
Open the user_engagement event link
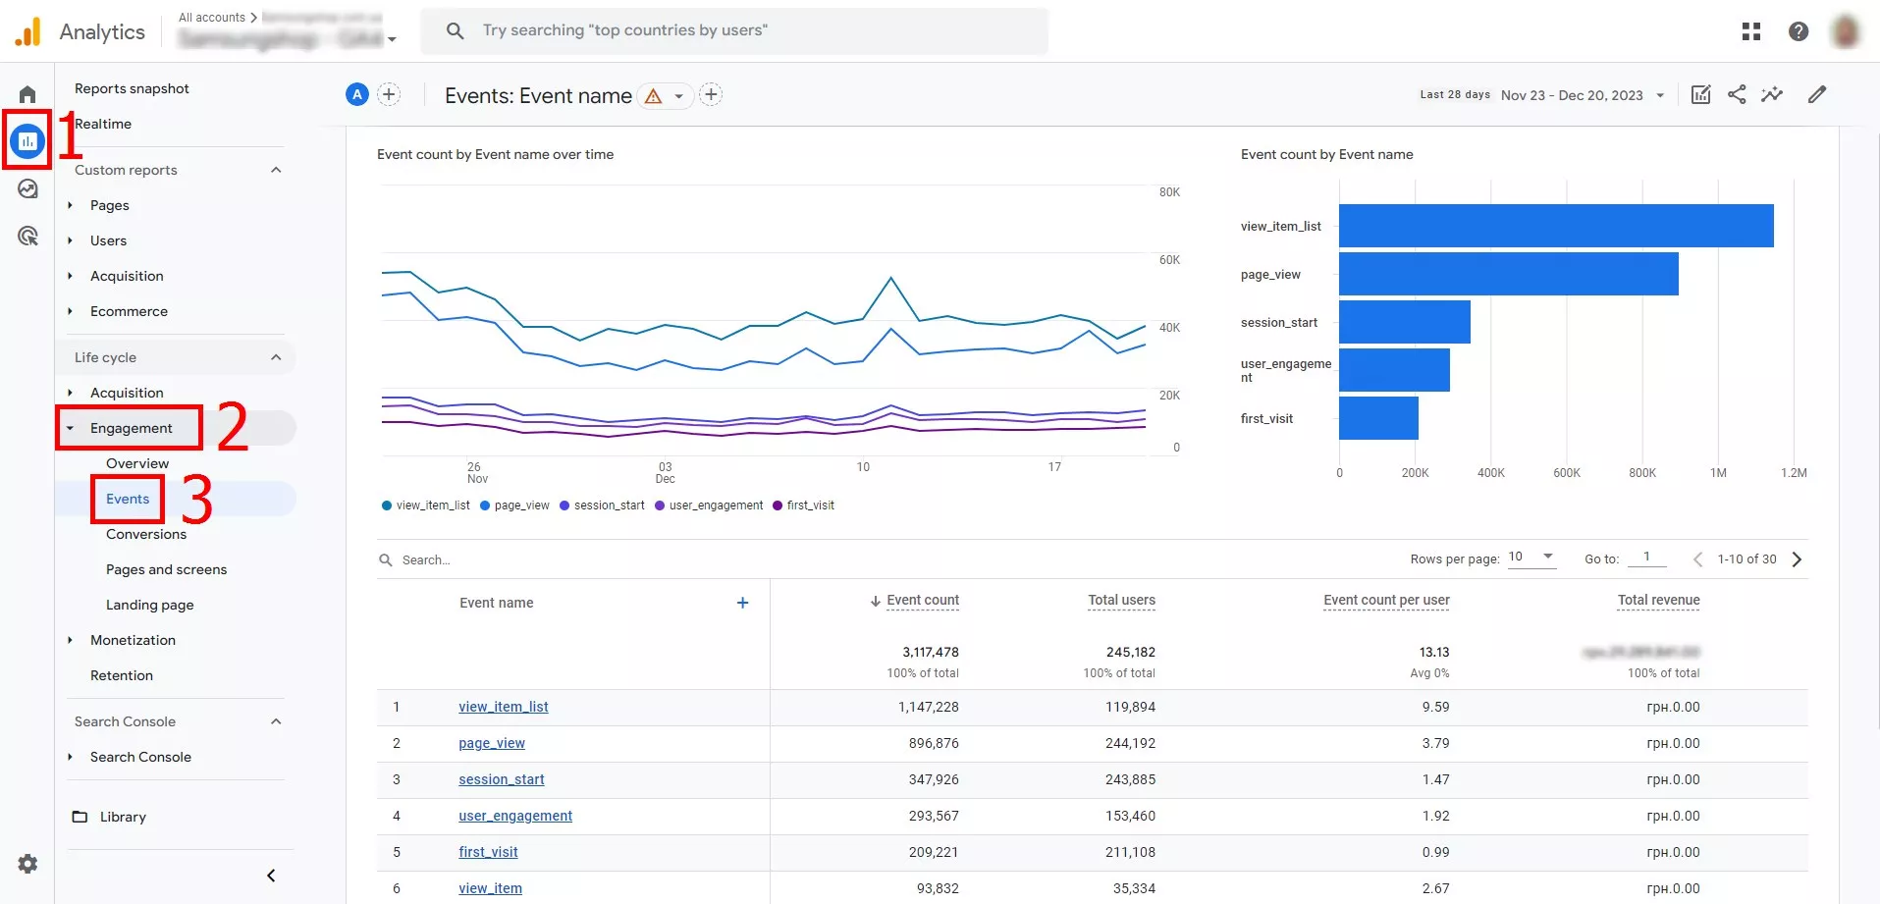[x=515, y=816]
